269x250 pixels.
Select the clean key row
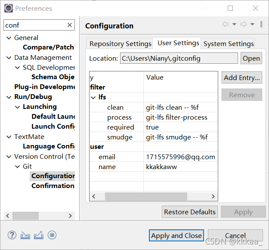pyautogui.click(x=154, y=108)
